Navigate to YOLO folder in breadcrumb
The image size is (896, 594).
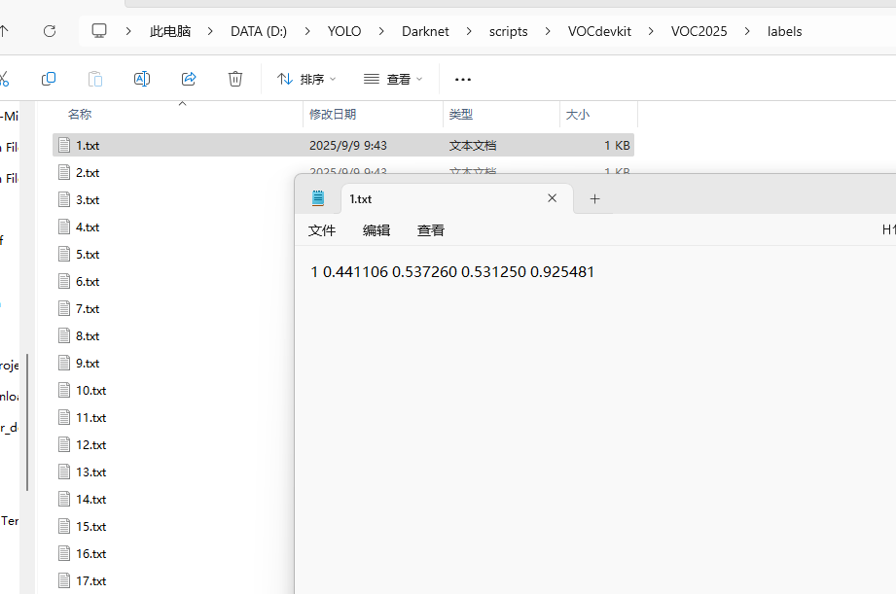coord(344,31)
